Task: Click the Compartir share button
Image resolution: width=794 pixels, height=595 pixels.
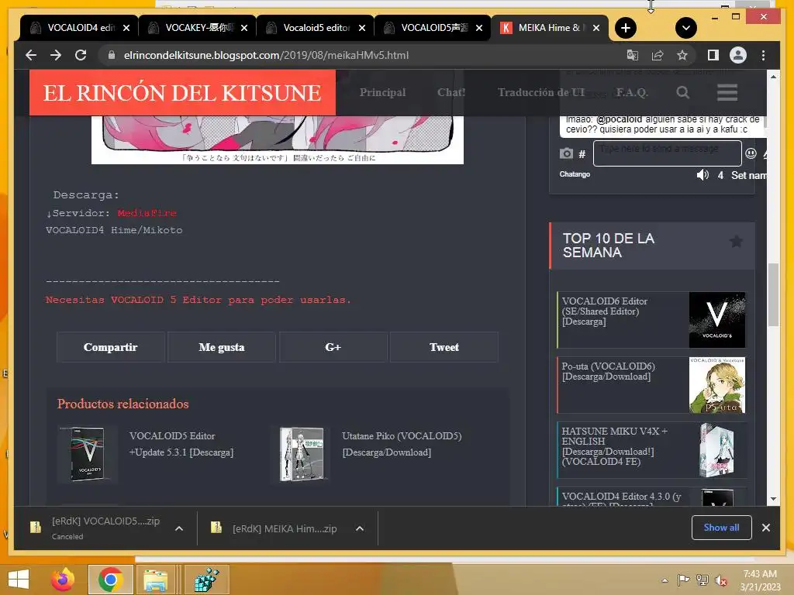Action: tap(110, 347)
